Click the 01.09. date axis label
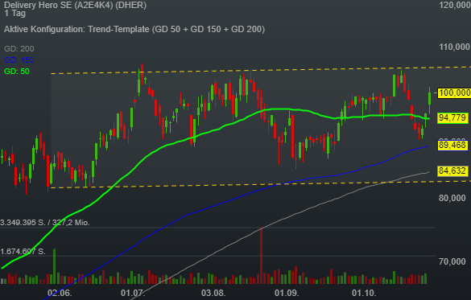The image size is (471, 300). pos(287,293)
